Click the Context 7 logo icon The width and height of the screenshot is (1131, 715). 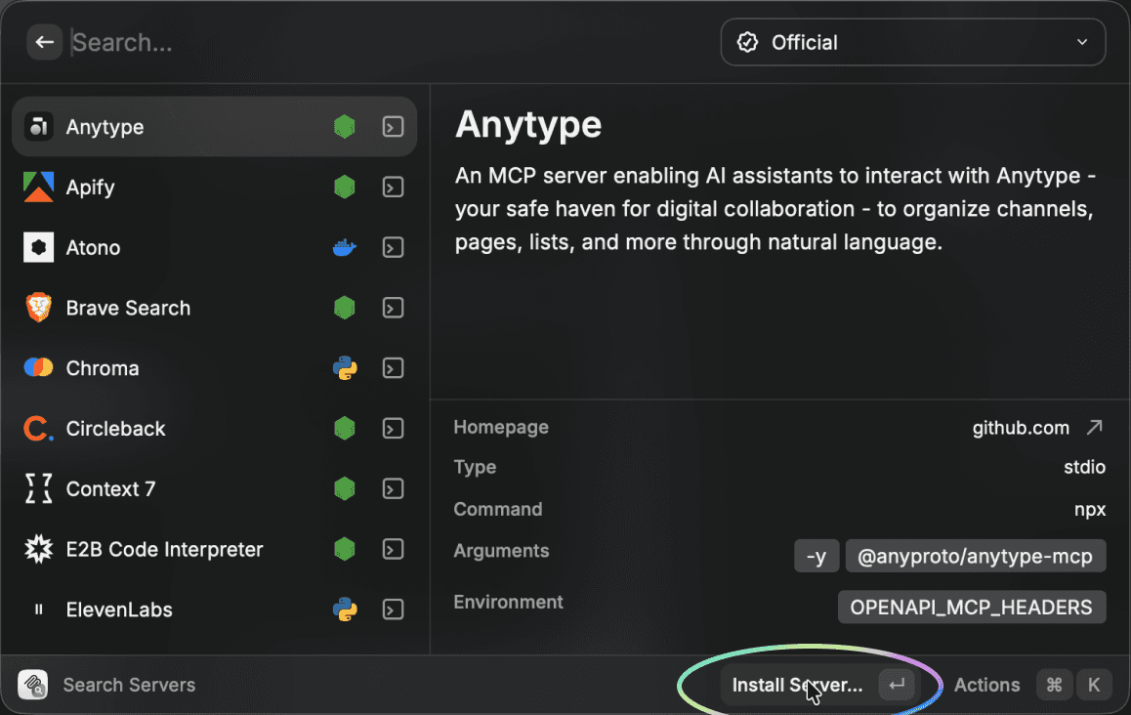pos(39,489)
